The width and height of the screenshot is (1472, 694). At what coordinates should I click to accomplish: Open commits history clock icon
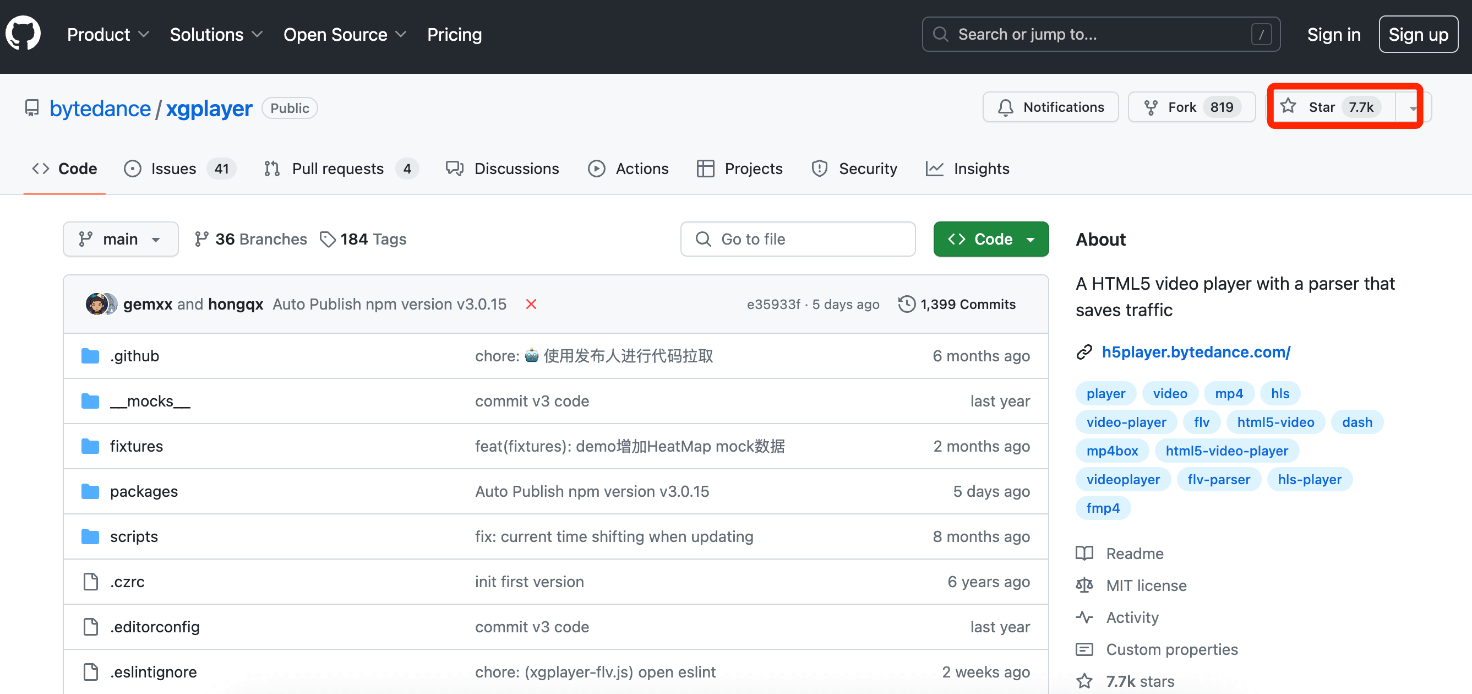point(906,304)
